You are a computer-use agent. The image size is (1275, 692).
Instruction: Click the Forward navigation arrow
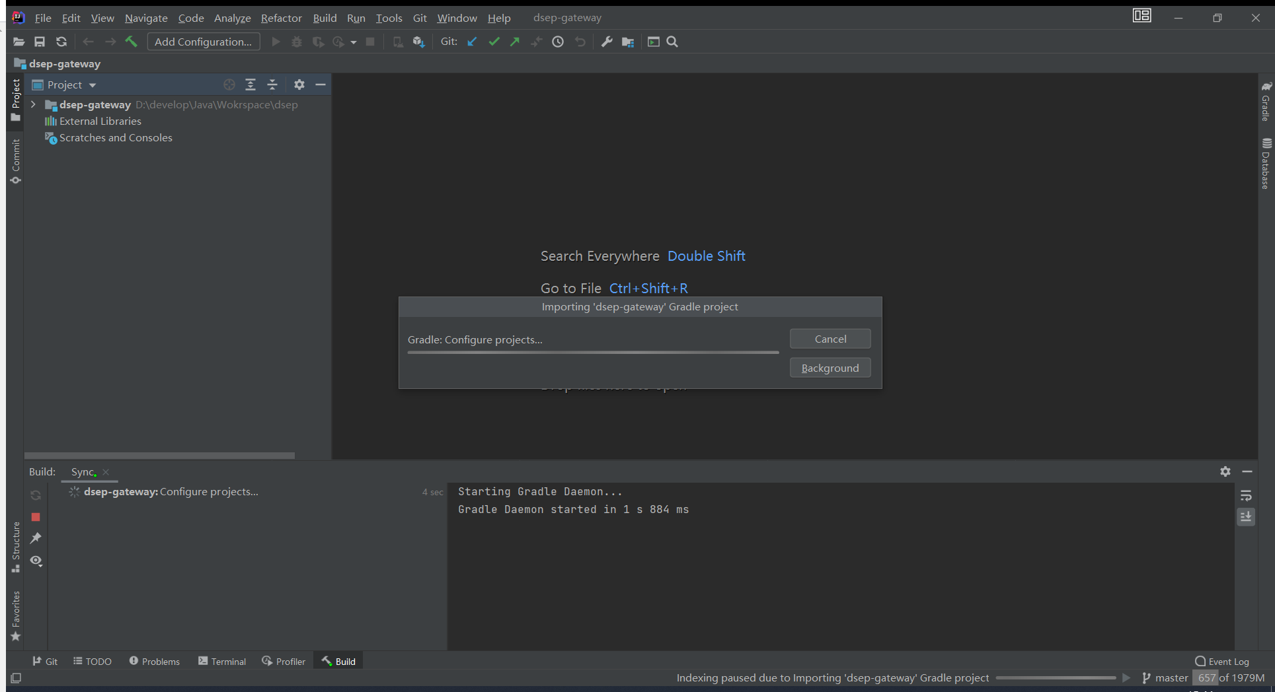[x=110, y=42]
